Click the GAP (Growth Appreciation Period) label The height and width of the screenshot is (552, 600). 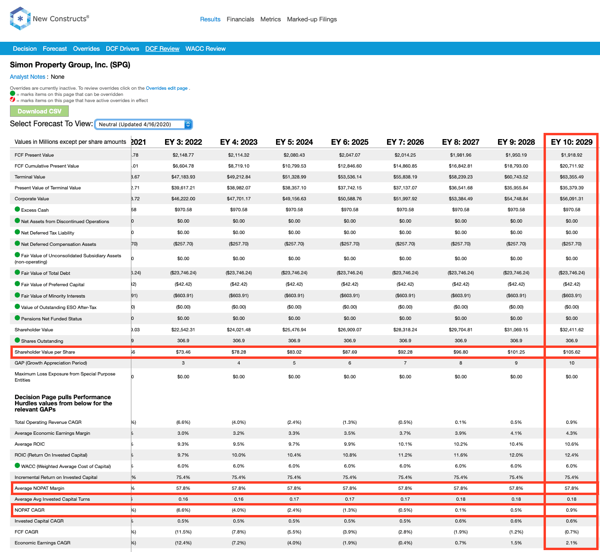click(x=51, y=363)
